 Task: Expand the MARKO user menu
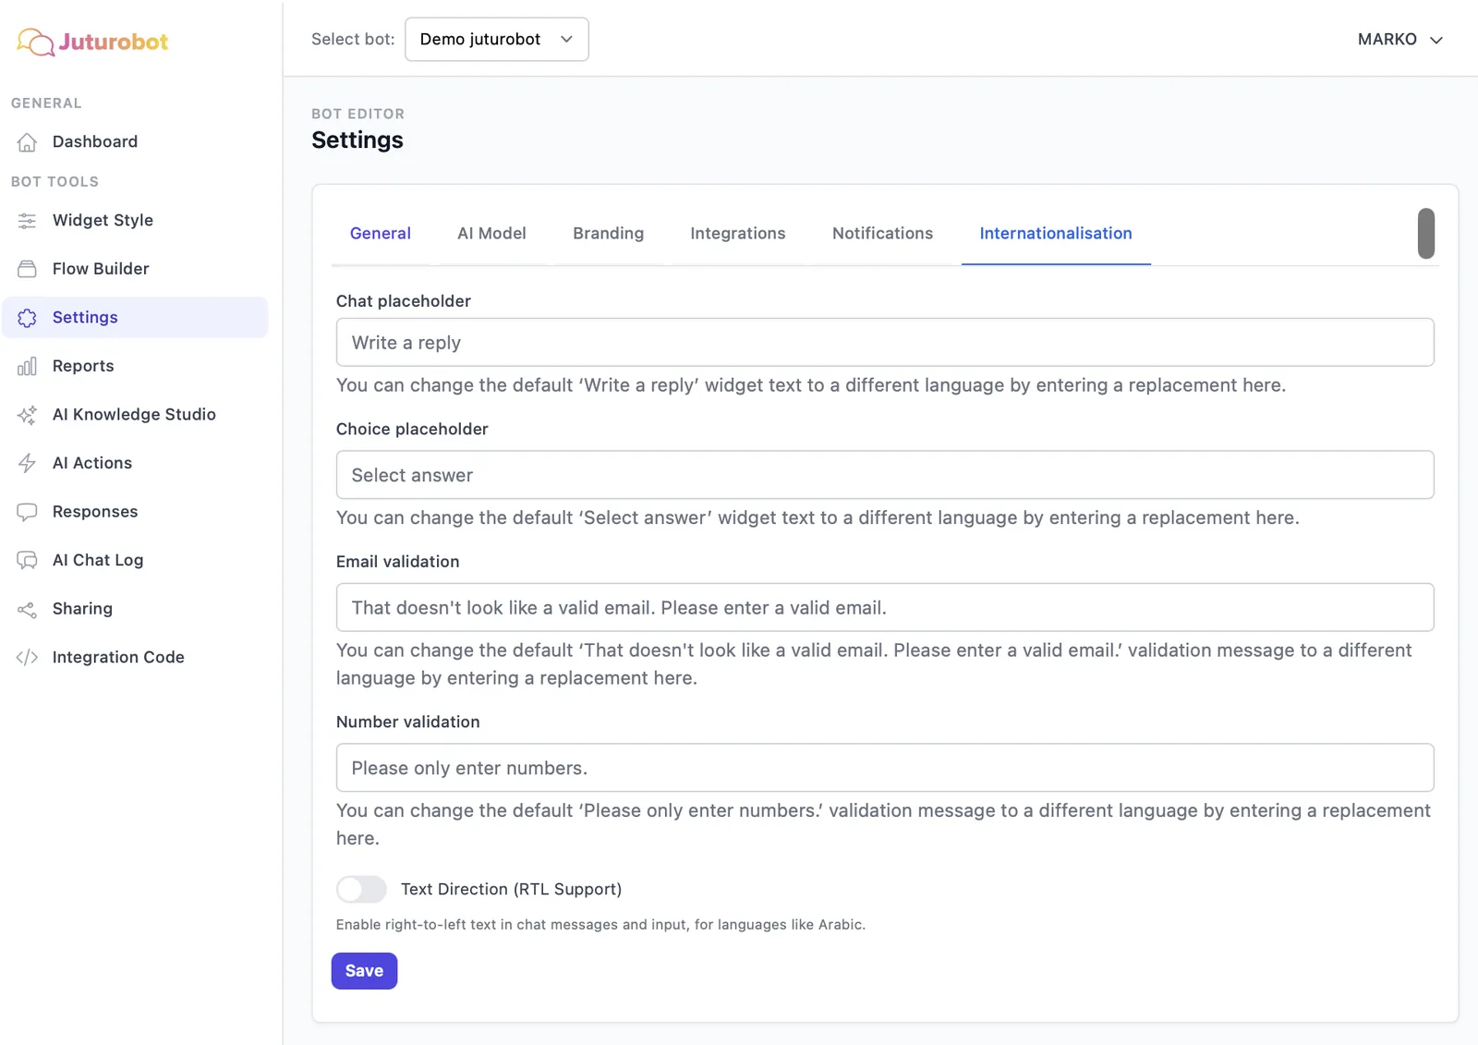click(1399, 39)
